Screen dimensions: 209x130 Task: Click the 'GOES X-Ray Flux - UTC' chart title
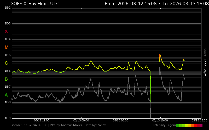point(35,4)
